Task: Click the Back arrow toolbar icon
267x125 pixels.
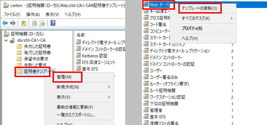Action: point(5,23)
